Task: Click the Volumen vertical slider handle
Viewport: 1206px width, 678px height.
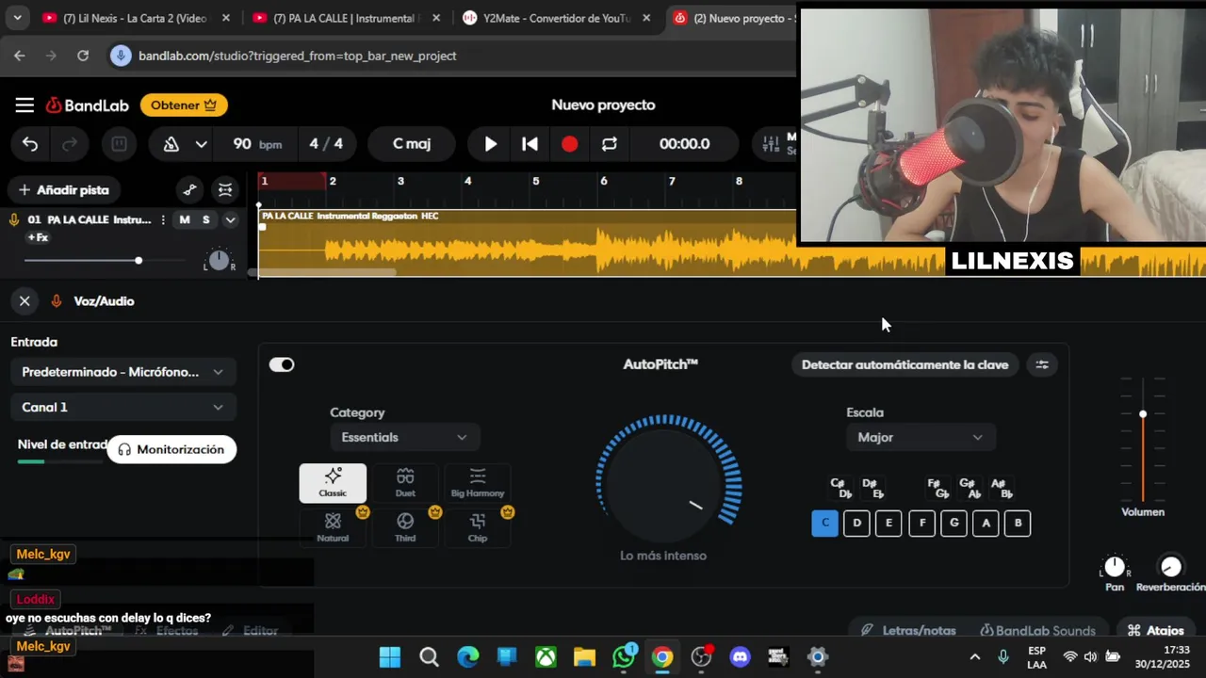Action: pyautogui.click(x=1143, y=414)
